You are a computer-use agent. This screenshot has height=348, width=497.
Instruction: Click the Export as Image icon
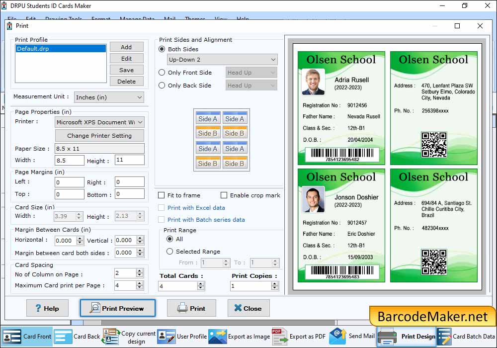pos(218,337)
